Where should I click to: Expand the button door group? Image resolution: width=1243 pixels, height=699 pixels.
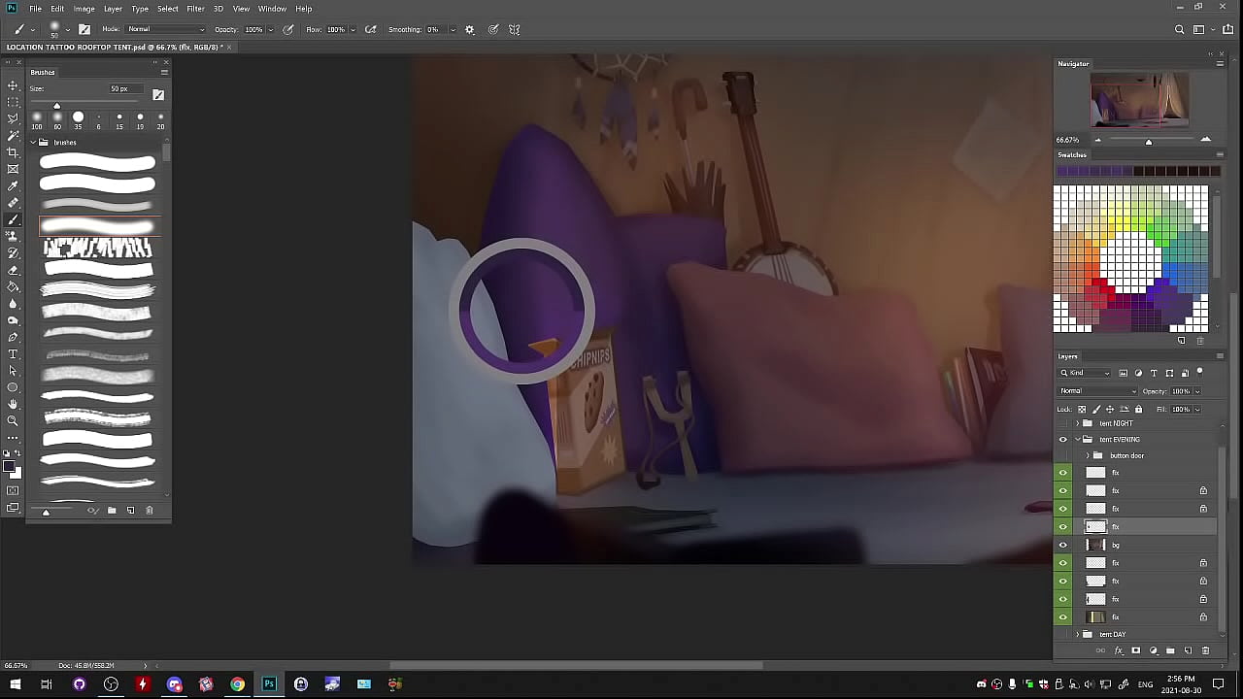pyautogui.click(x=1088, y=455)
